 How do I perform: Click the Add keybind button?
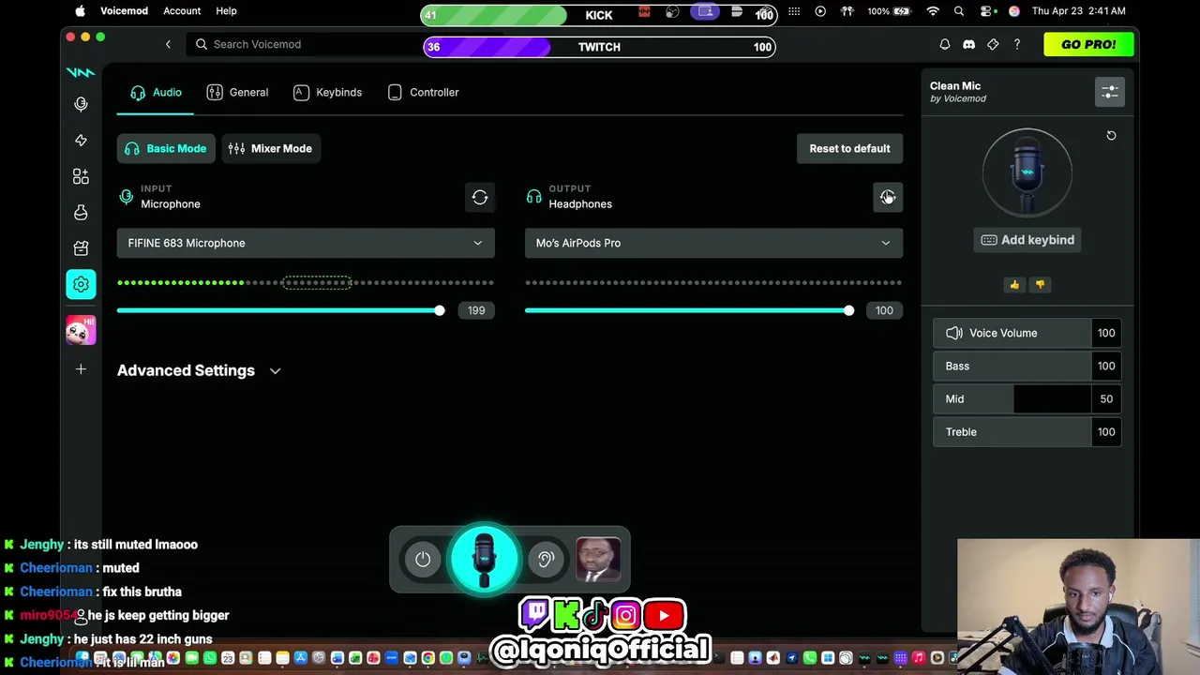tap(1027, 240)
